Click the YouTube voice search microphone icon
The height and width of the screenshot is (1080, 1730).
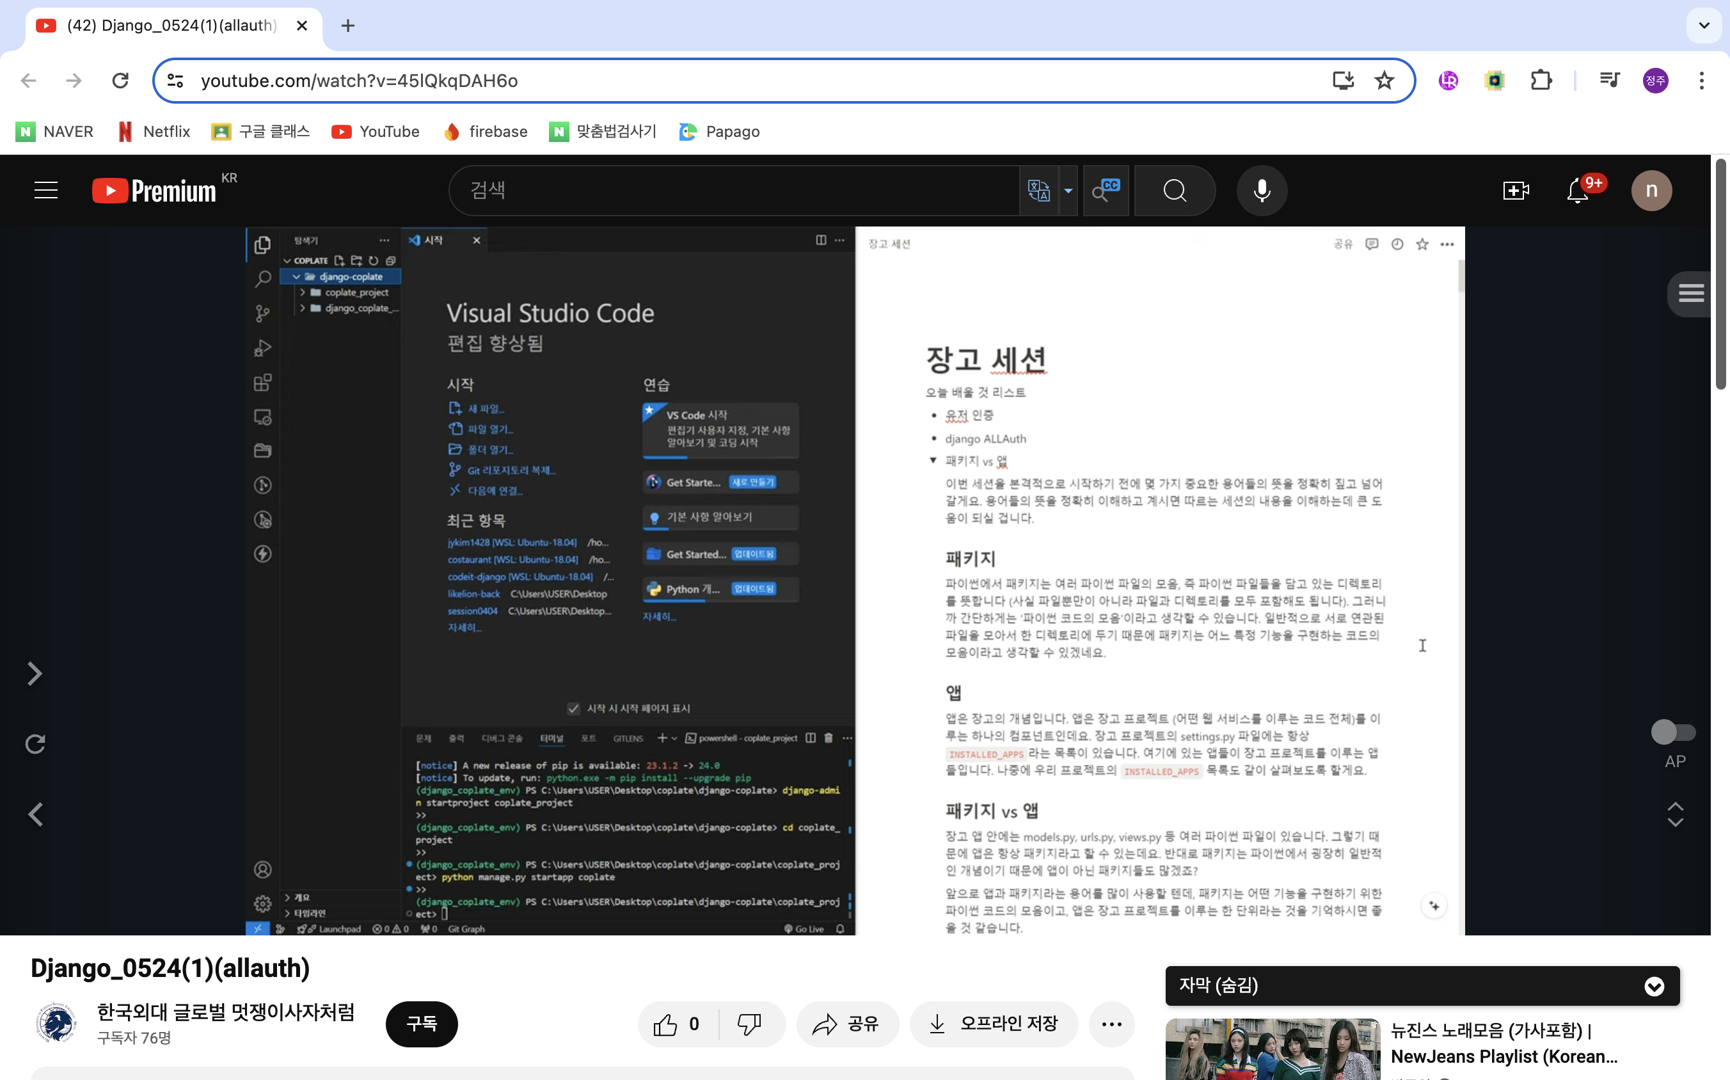(1262, 190)
